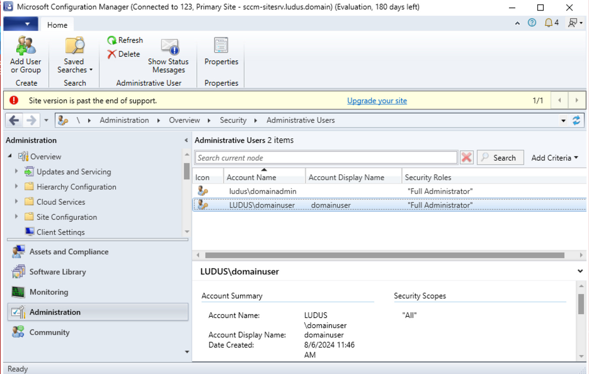The height and width of the screenshot is (374, 589).
Task: Open the Add Criteria dropdown
Action: tap(555, 158)
